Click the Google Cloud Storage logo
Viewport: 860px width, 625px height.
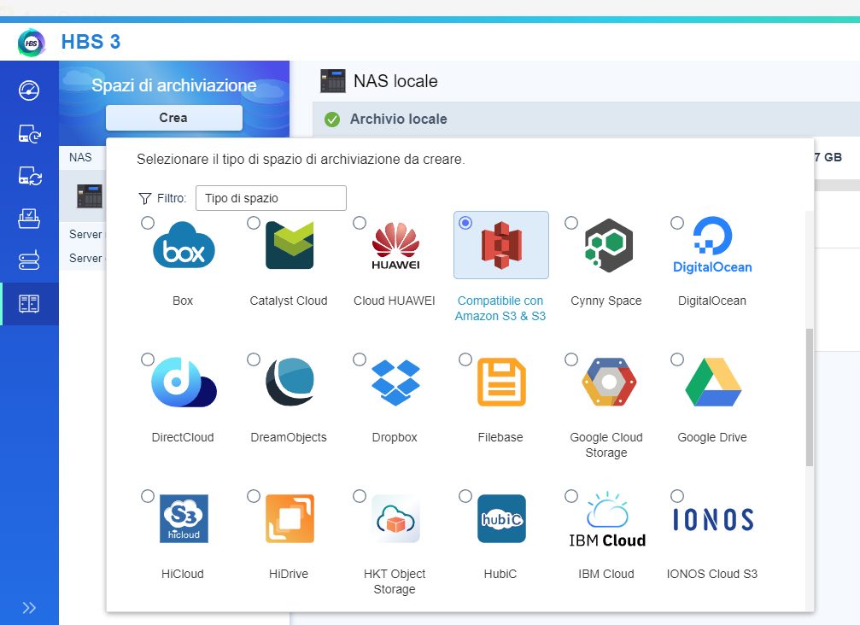(x=609, y=382)
